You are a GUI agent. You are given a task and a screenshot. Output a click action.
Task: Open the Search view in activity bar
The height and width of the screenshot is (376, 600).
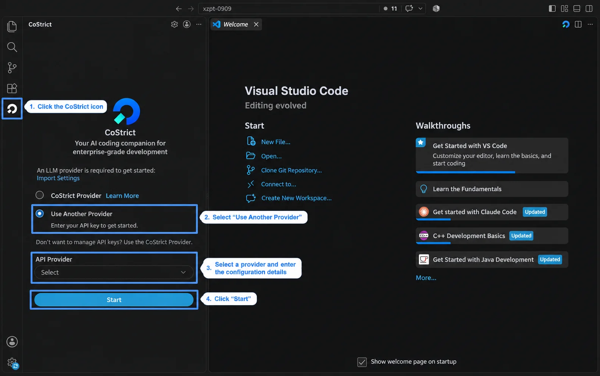[x=12, y=47]
